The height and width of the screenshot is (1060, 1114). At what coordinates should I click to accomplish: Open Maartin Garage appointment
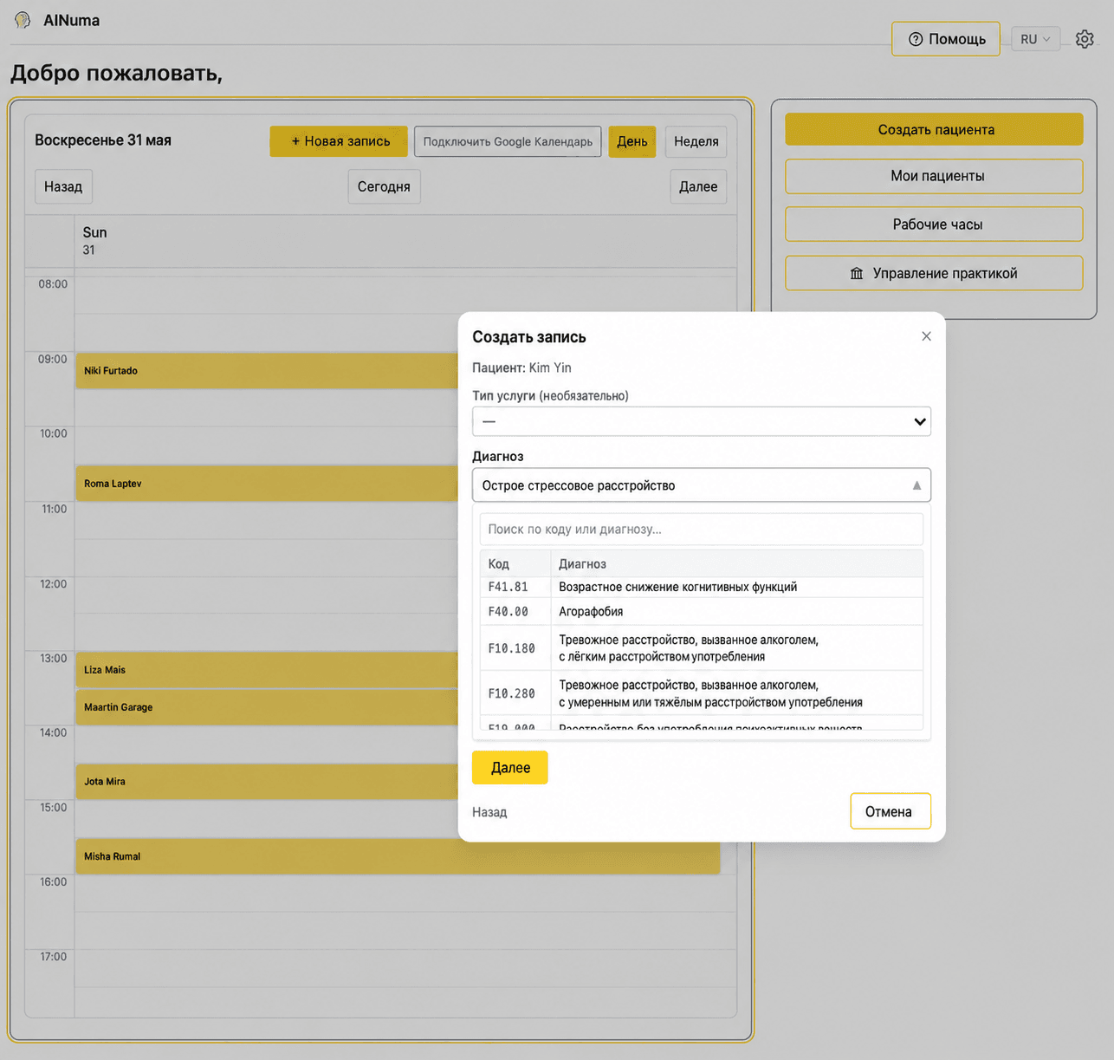(x=267, y=707)
